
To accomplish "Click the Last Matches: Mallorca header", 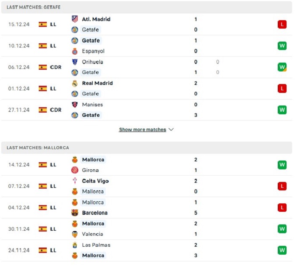I will pyautogui.click(x=147, y=148).
